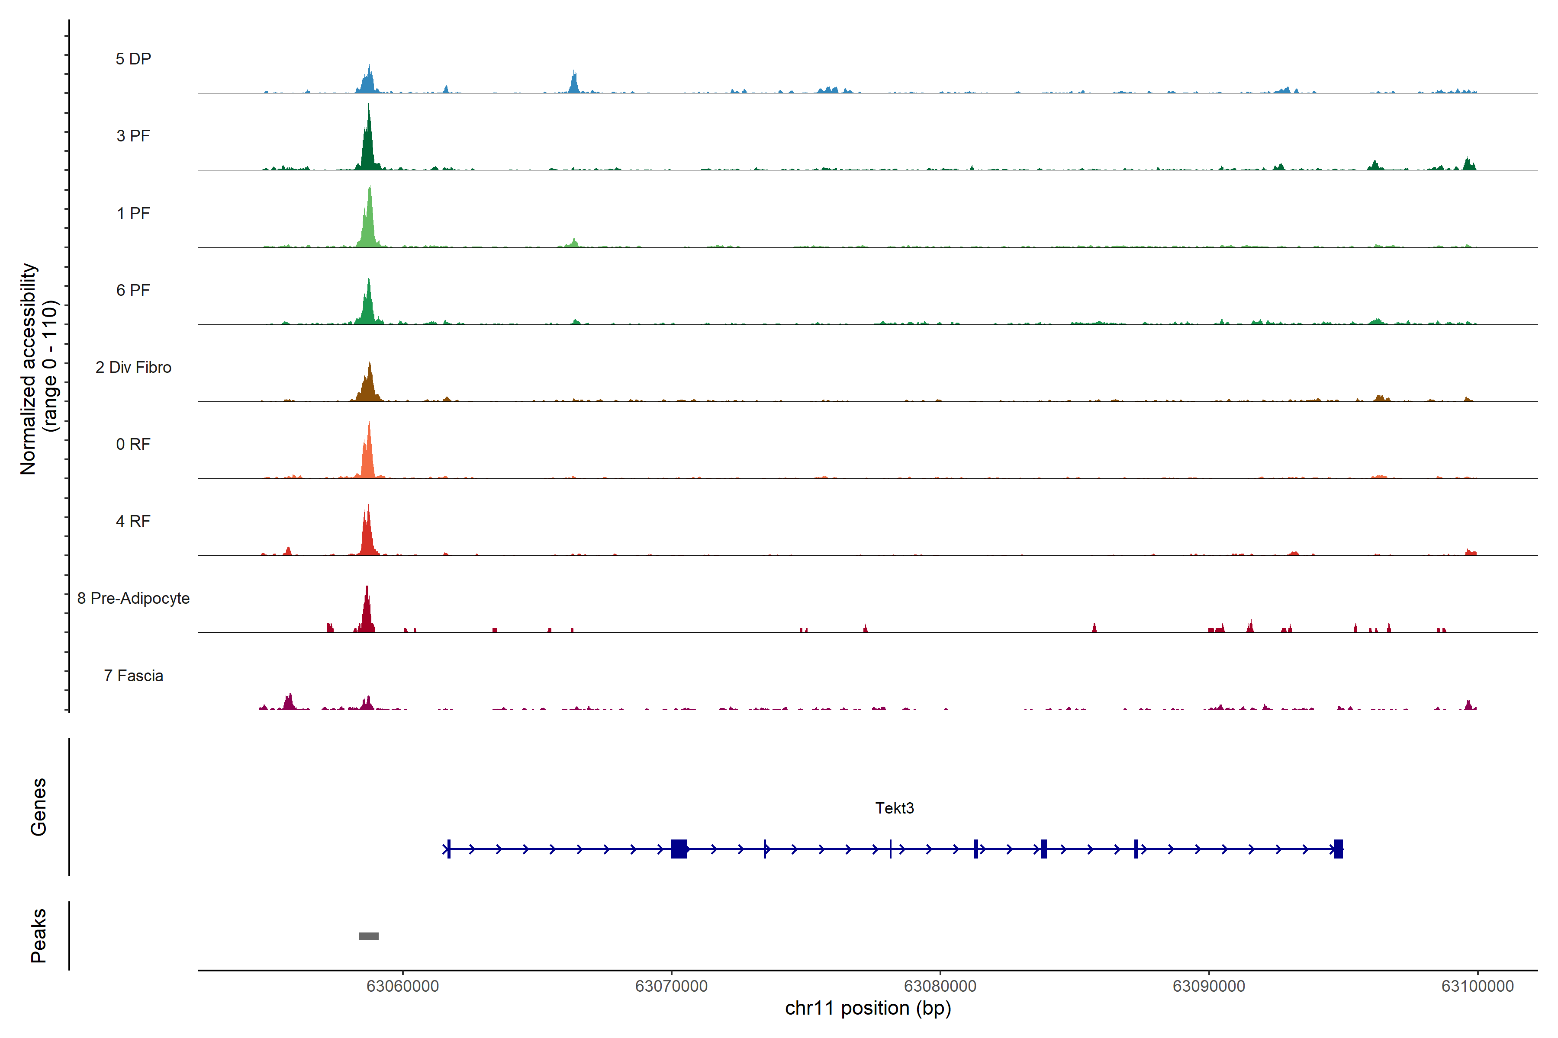
Task: Click the 4 RF track label
Action: [133, 521]
